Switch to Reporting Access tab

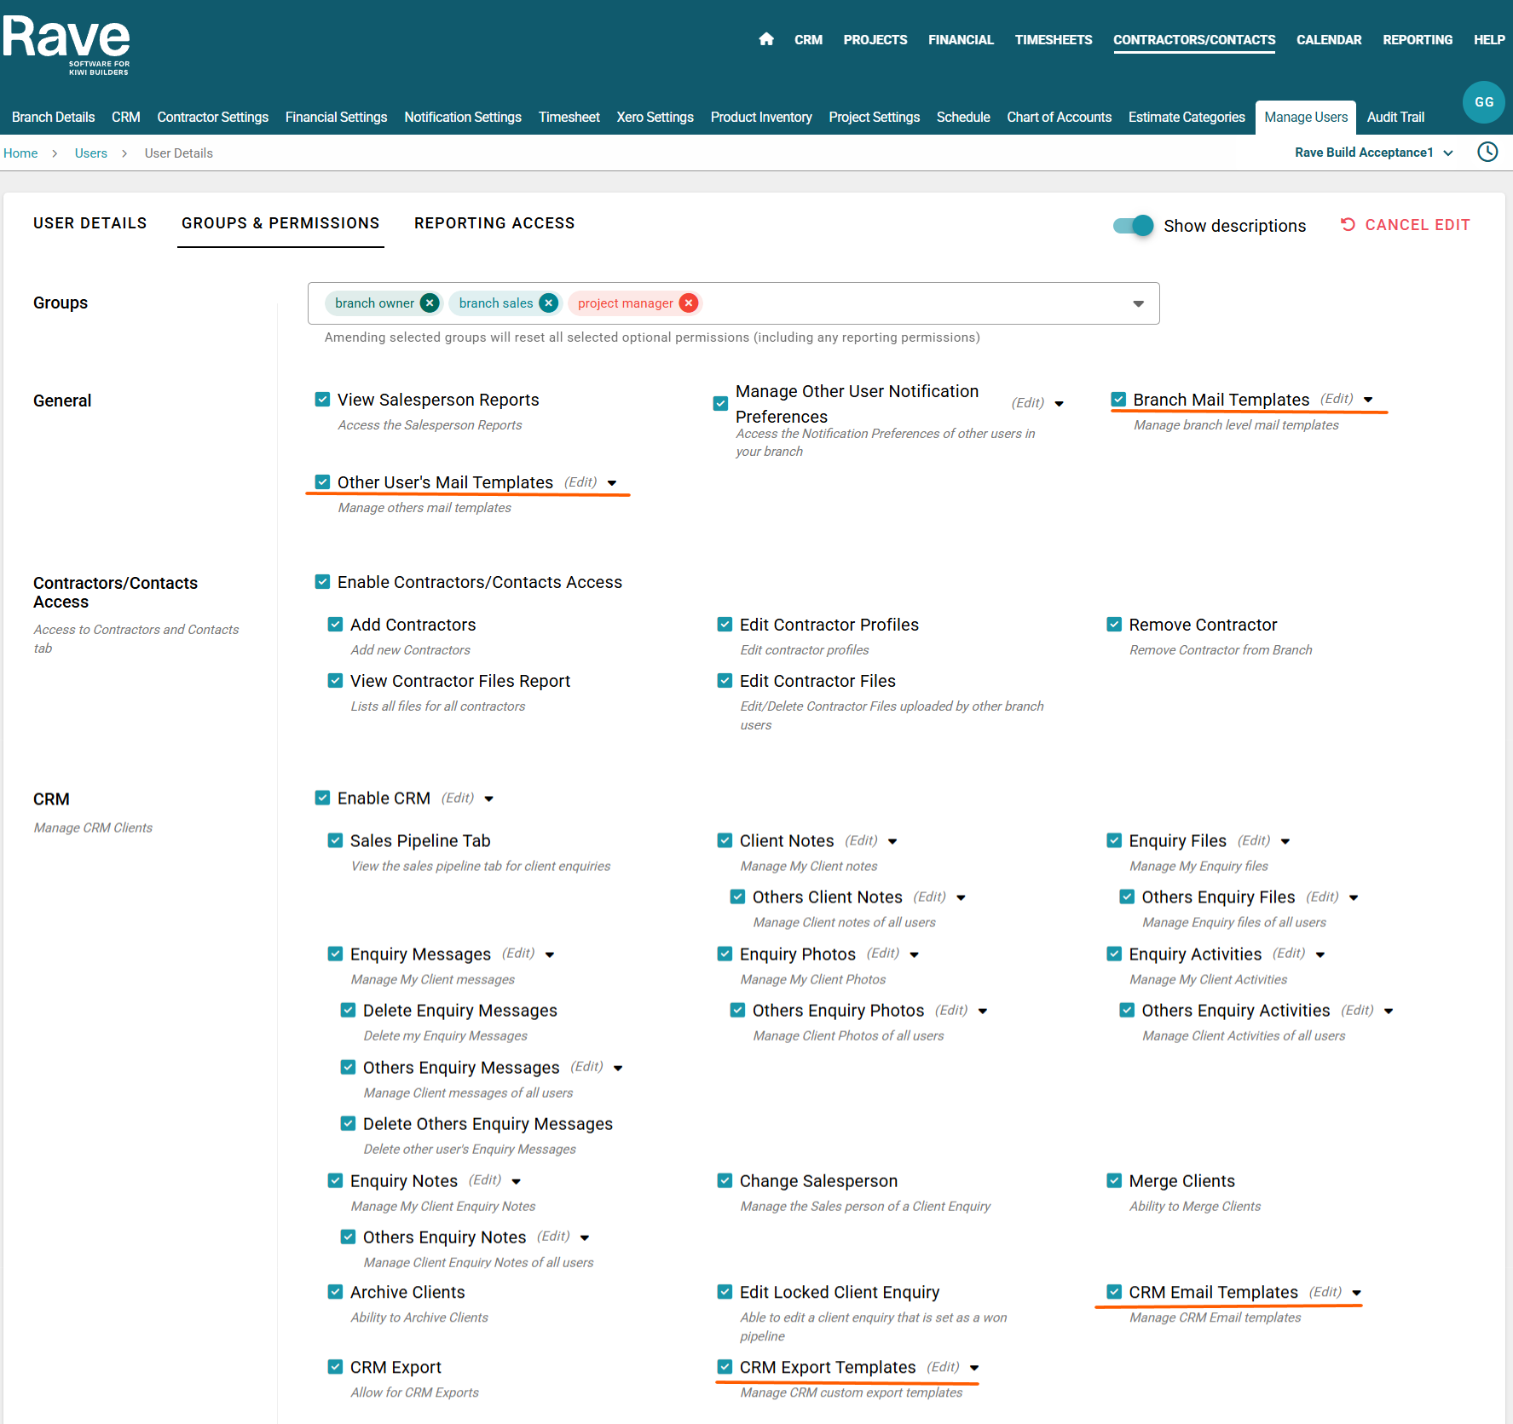[494, 223]
